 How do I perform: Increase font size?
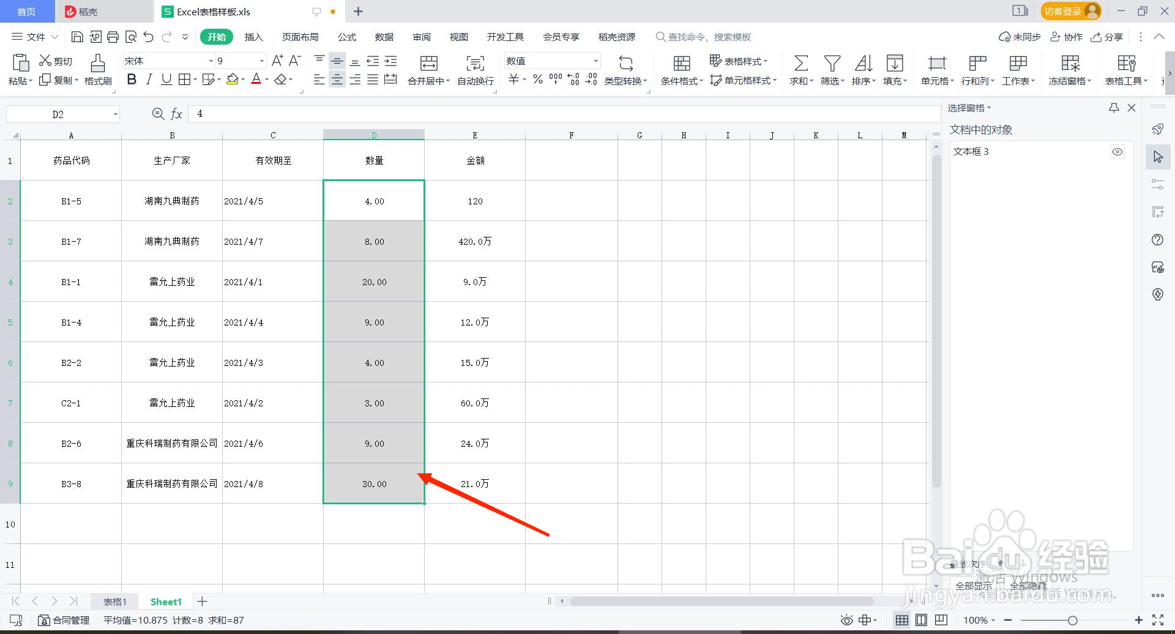[277, 60]
